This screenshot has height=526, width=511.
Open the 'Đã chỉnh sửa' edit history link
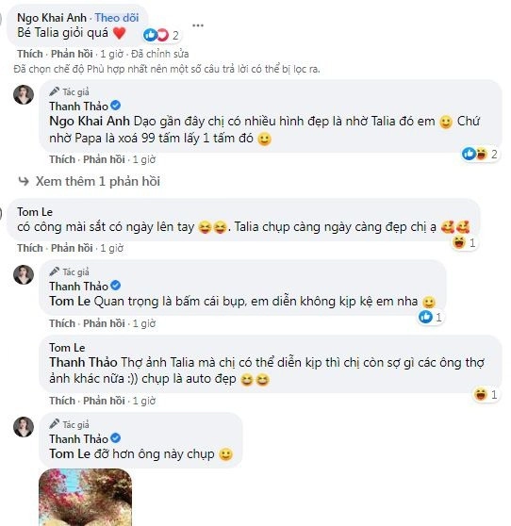tap(159, 54)
